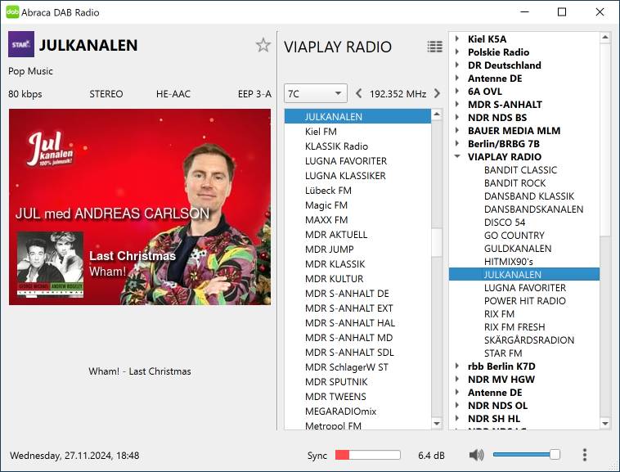This screenshot has height=472, width=620.
Task: Expand the MDR S-ANHALT ensemble
Action: pyautogui.click(x=457, y=105)
